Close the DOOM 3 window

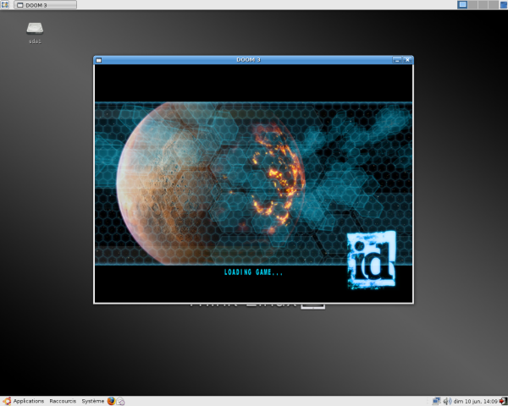[407, 60]
